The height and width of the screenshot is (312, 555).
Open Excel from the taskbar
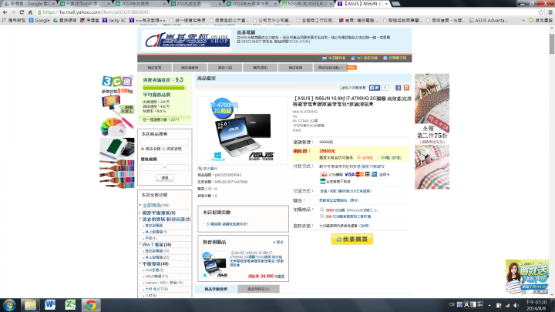click(x=70, y=305)
